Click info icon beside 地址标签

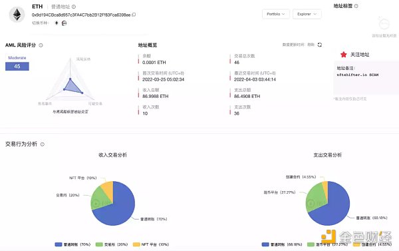pyautogui.click(x=356, y=6)
